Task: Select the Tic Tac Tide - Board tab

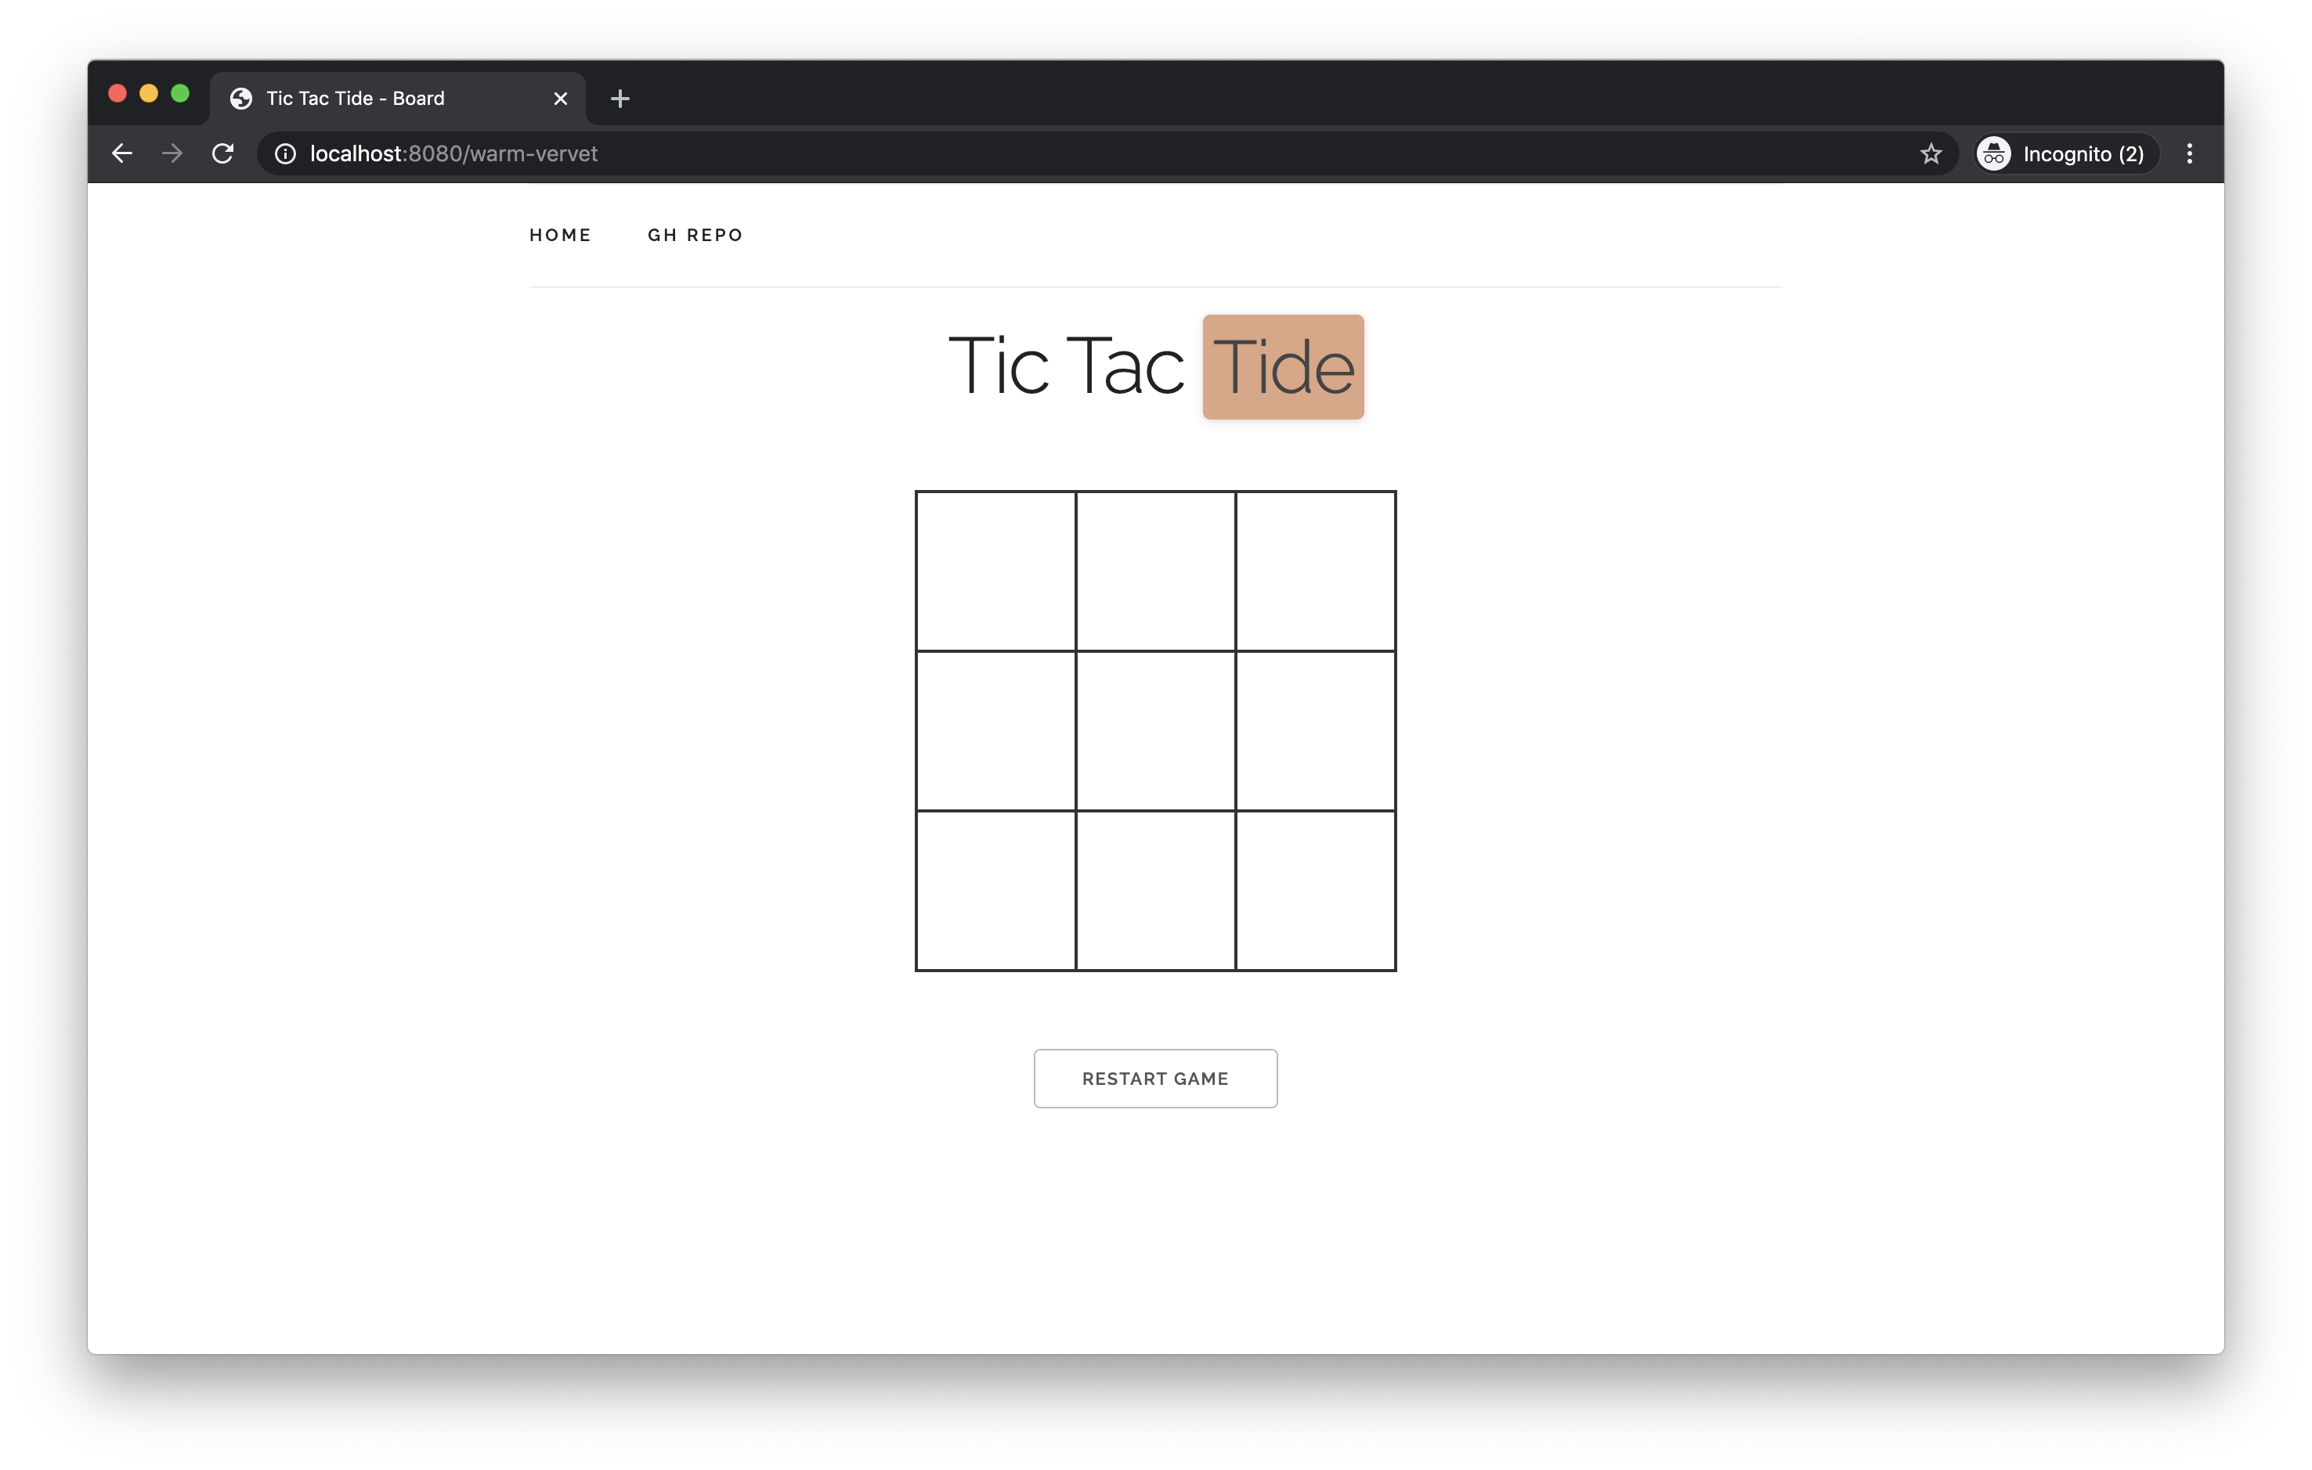Action: 396,99
